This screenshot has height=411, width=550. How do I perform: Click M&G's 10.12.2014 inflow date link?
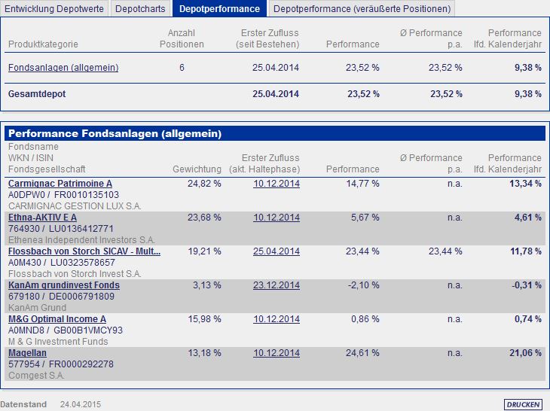point(277,319)
